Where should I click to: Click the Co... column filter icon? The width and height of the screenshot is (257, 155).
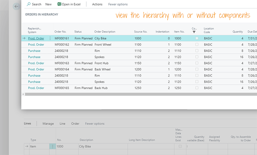[194, 32]
